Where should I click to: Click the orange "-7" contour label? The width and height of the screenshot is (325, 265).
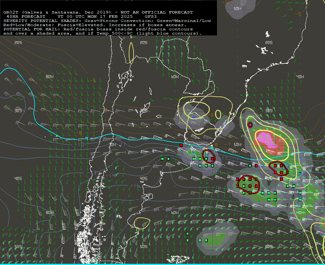(227, 144)
